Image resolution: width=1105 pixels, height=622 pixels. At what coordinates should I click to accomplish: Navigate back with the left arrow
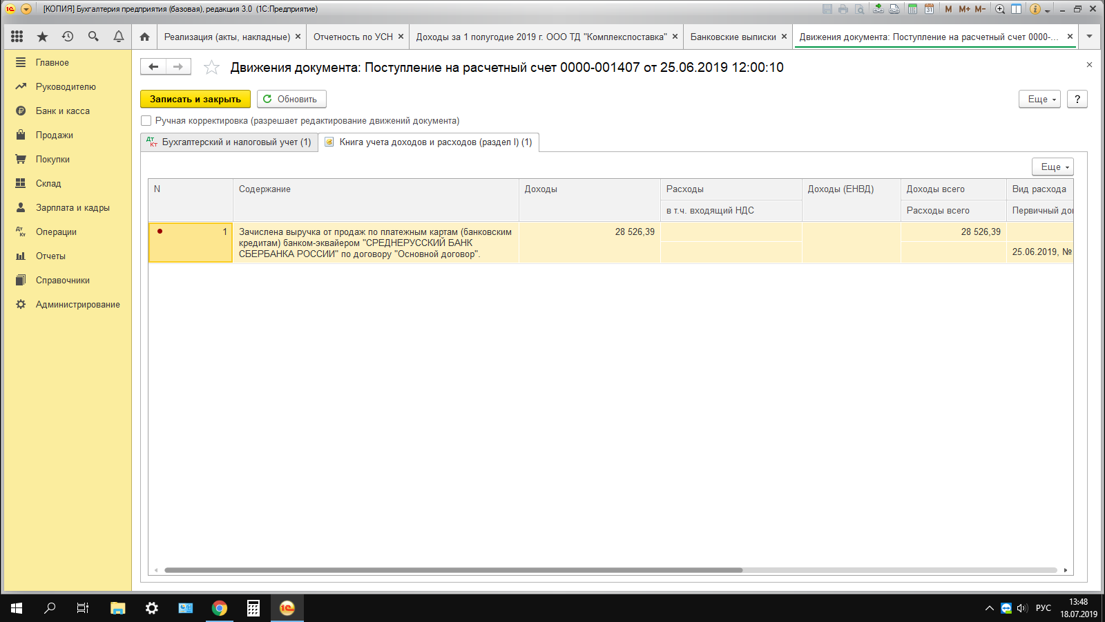[x=153, y=67]
